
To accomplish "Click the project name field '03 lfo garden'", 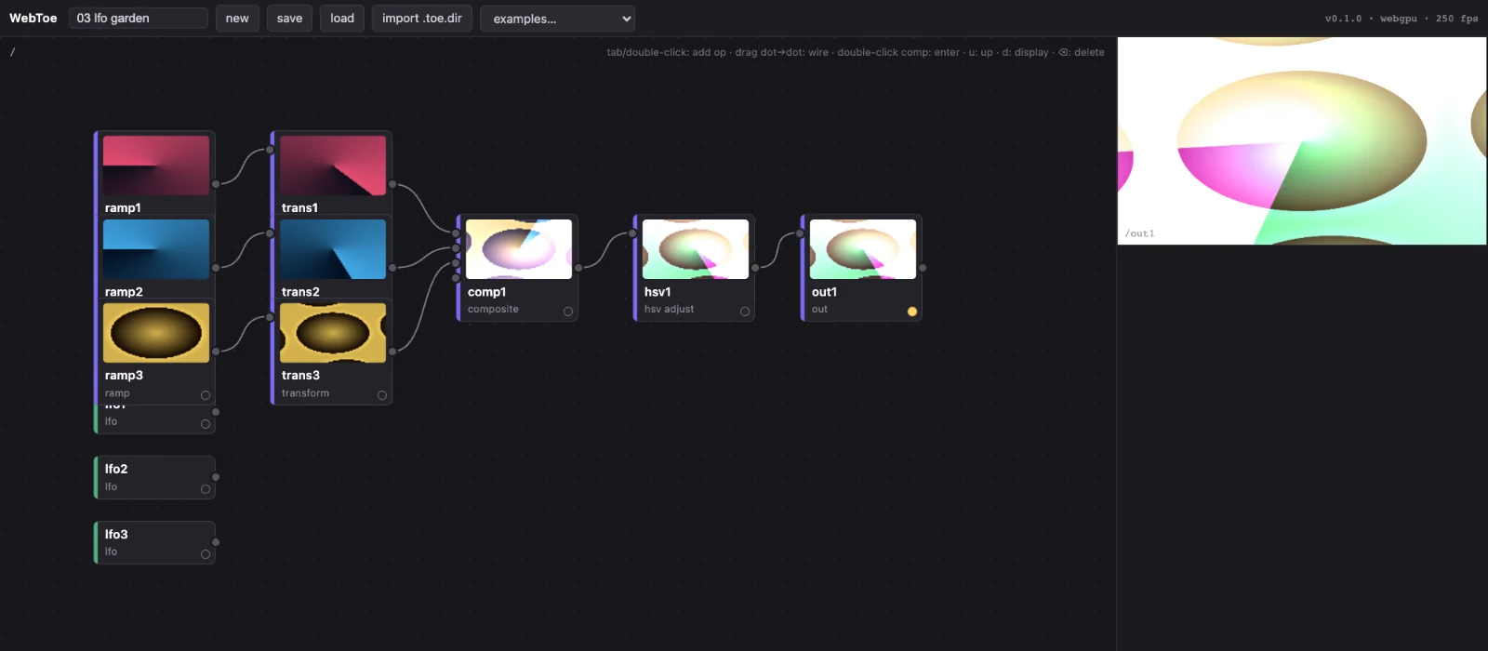I will pyautogui.click(x=138, y=19).
